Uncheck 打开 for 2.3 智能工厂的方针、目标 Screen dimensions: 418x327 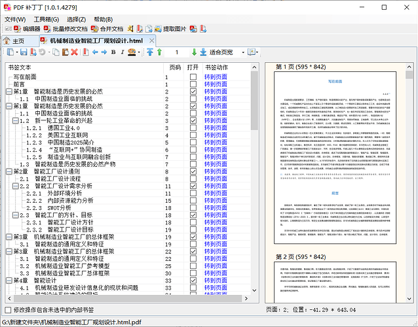coord(193,215)
